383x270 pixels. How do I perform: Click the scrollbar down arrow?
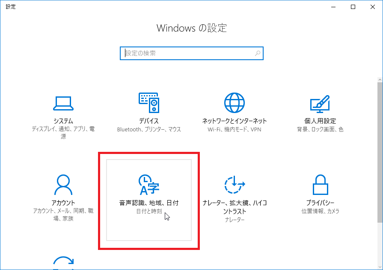coord(380,267)
